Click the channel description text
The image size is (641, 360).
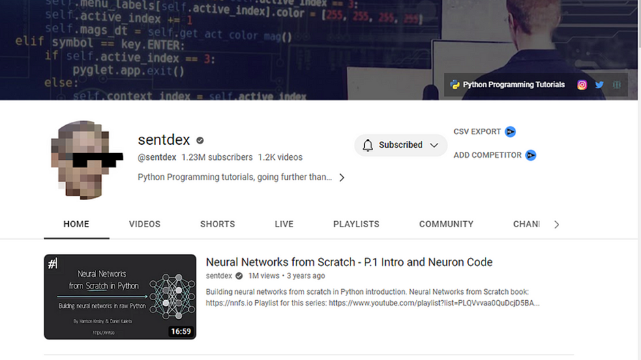[235, 177]
